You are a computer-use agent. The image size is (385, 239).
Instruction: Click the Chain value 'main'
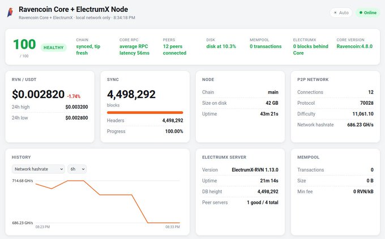pyautogui.click(x=273, y=92)
